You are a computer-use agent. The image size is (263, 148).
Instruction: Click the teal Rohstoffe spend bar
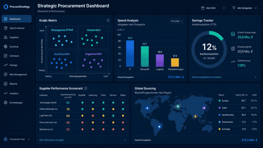tap(145, 56)
